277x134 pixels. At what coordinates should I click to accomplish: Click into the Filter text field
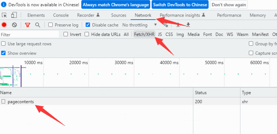29,34
